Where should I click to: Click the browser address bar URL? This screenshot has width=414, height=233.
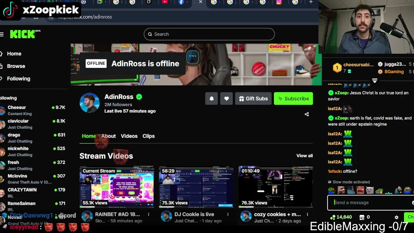click(85, 17)
